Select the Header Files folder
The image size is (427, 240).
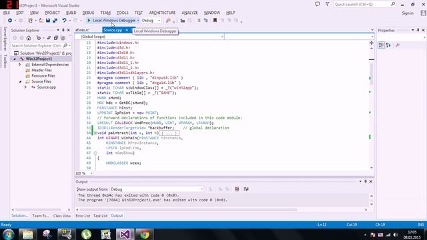tap(41, 70)
